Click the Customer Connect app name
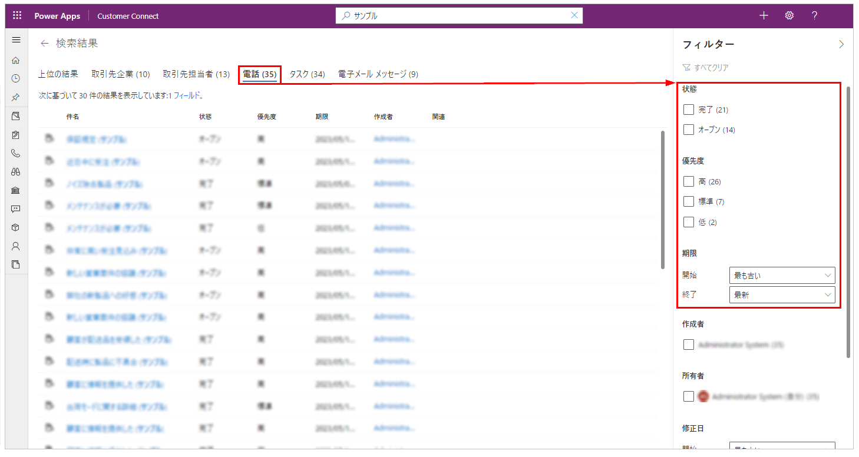Image resolution: width=859 pixels, height=457 pixels. (128, 16)
